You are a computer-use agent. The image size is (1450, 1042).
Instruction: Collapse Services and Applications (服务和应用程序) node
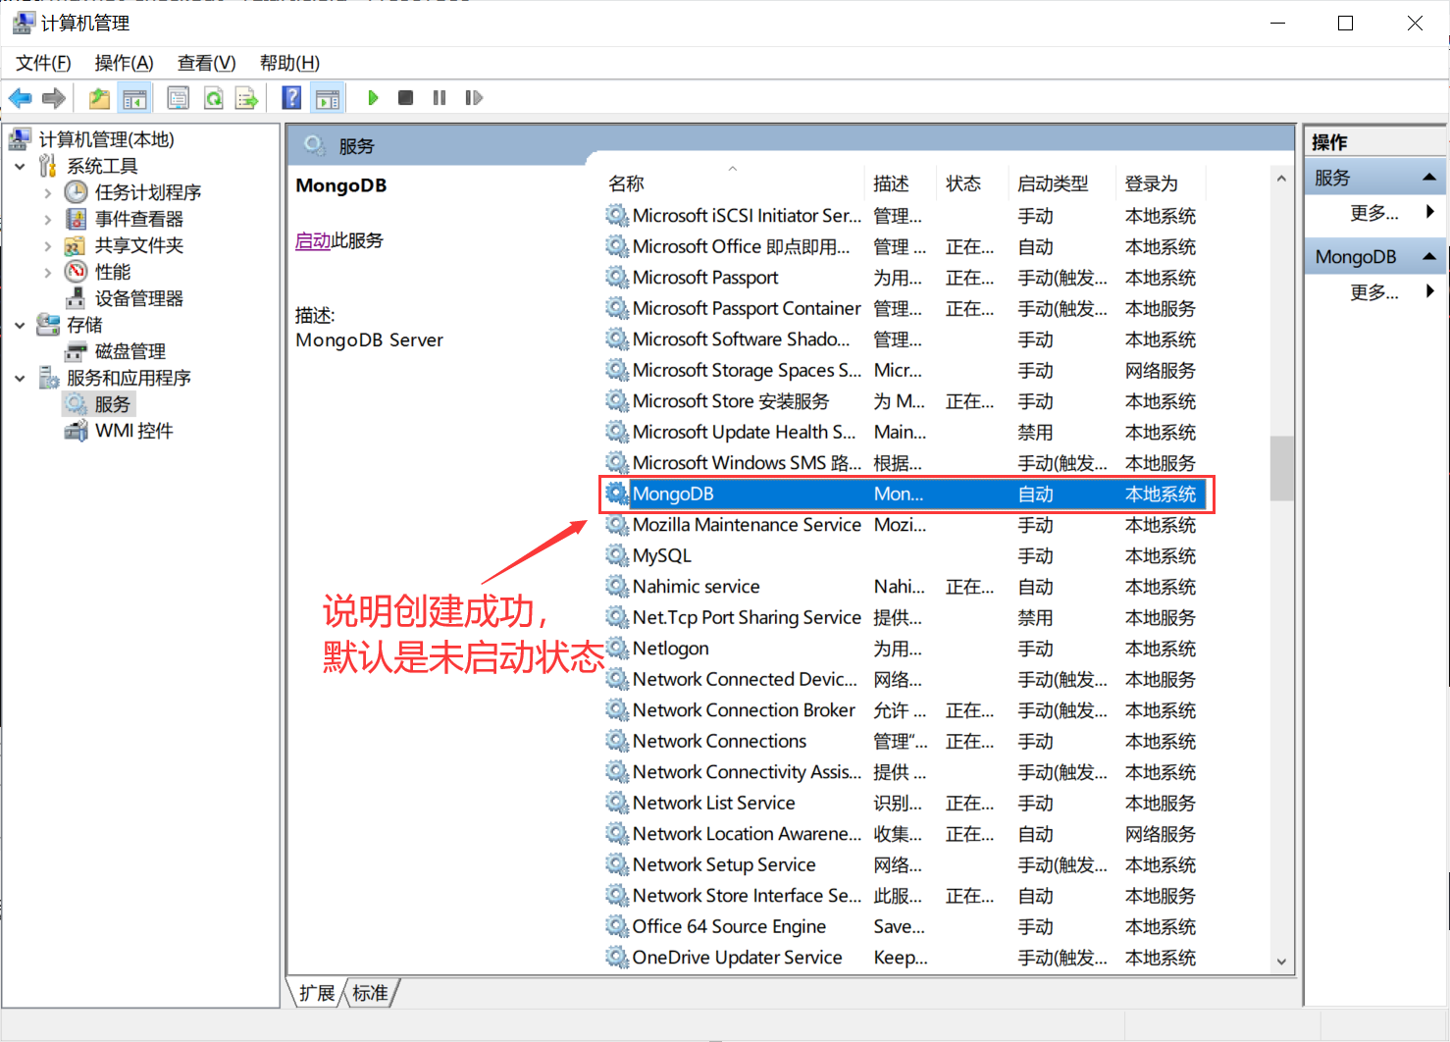pyautogui.click(x=20, y=378)
